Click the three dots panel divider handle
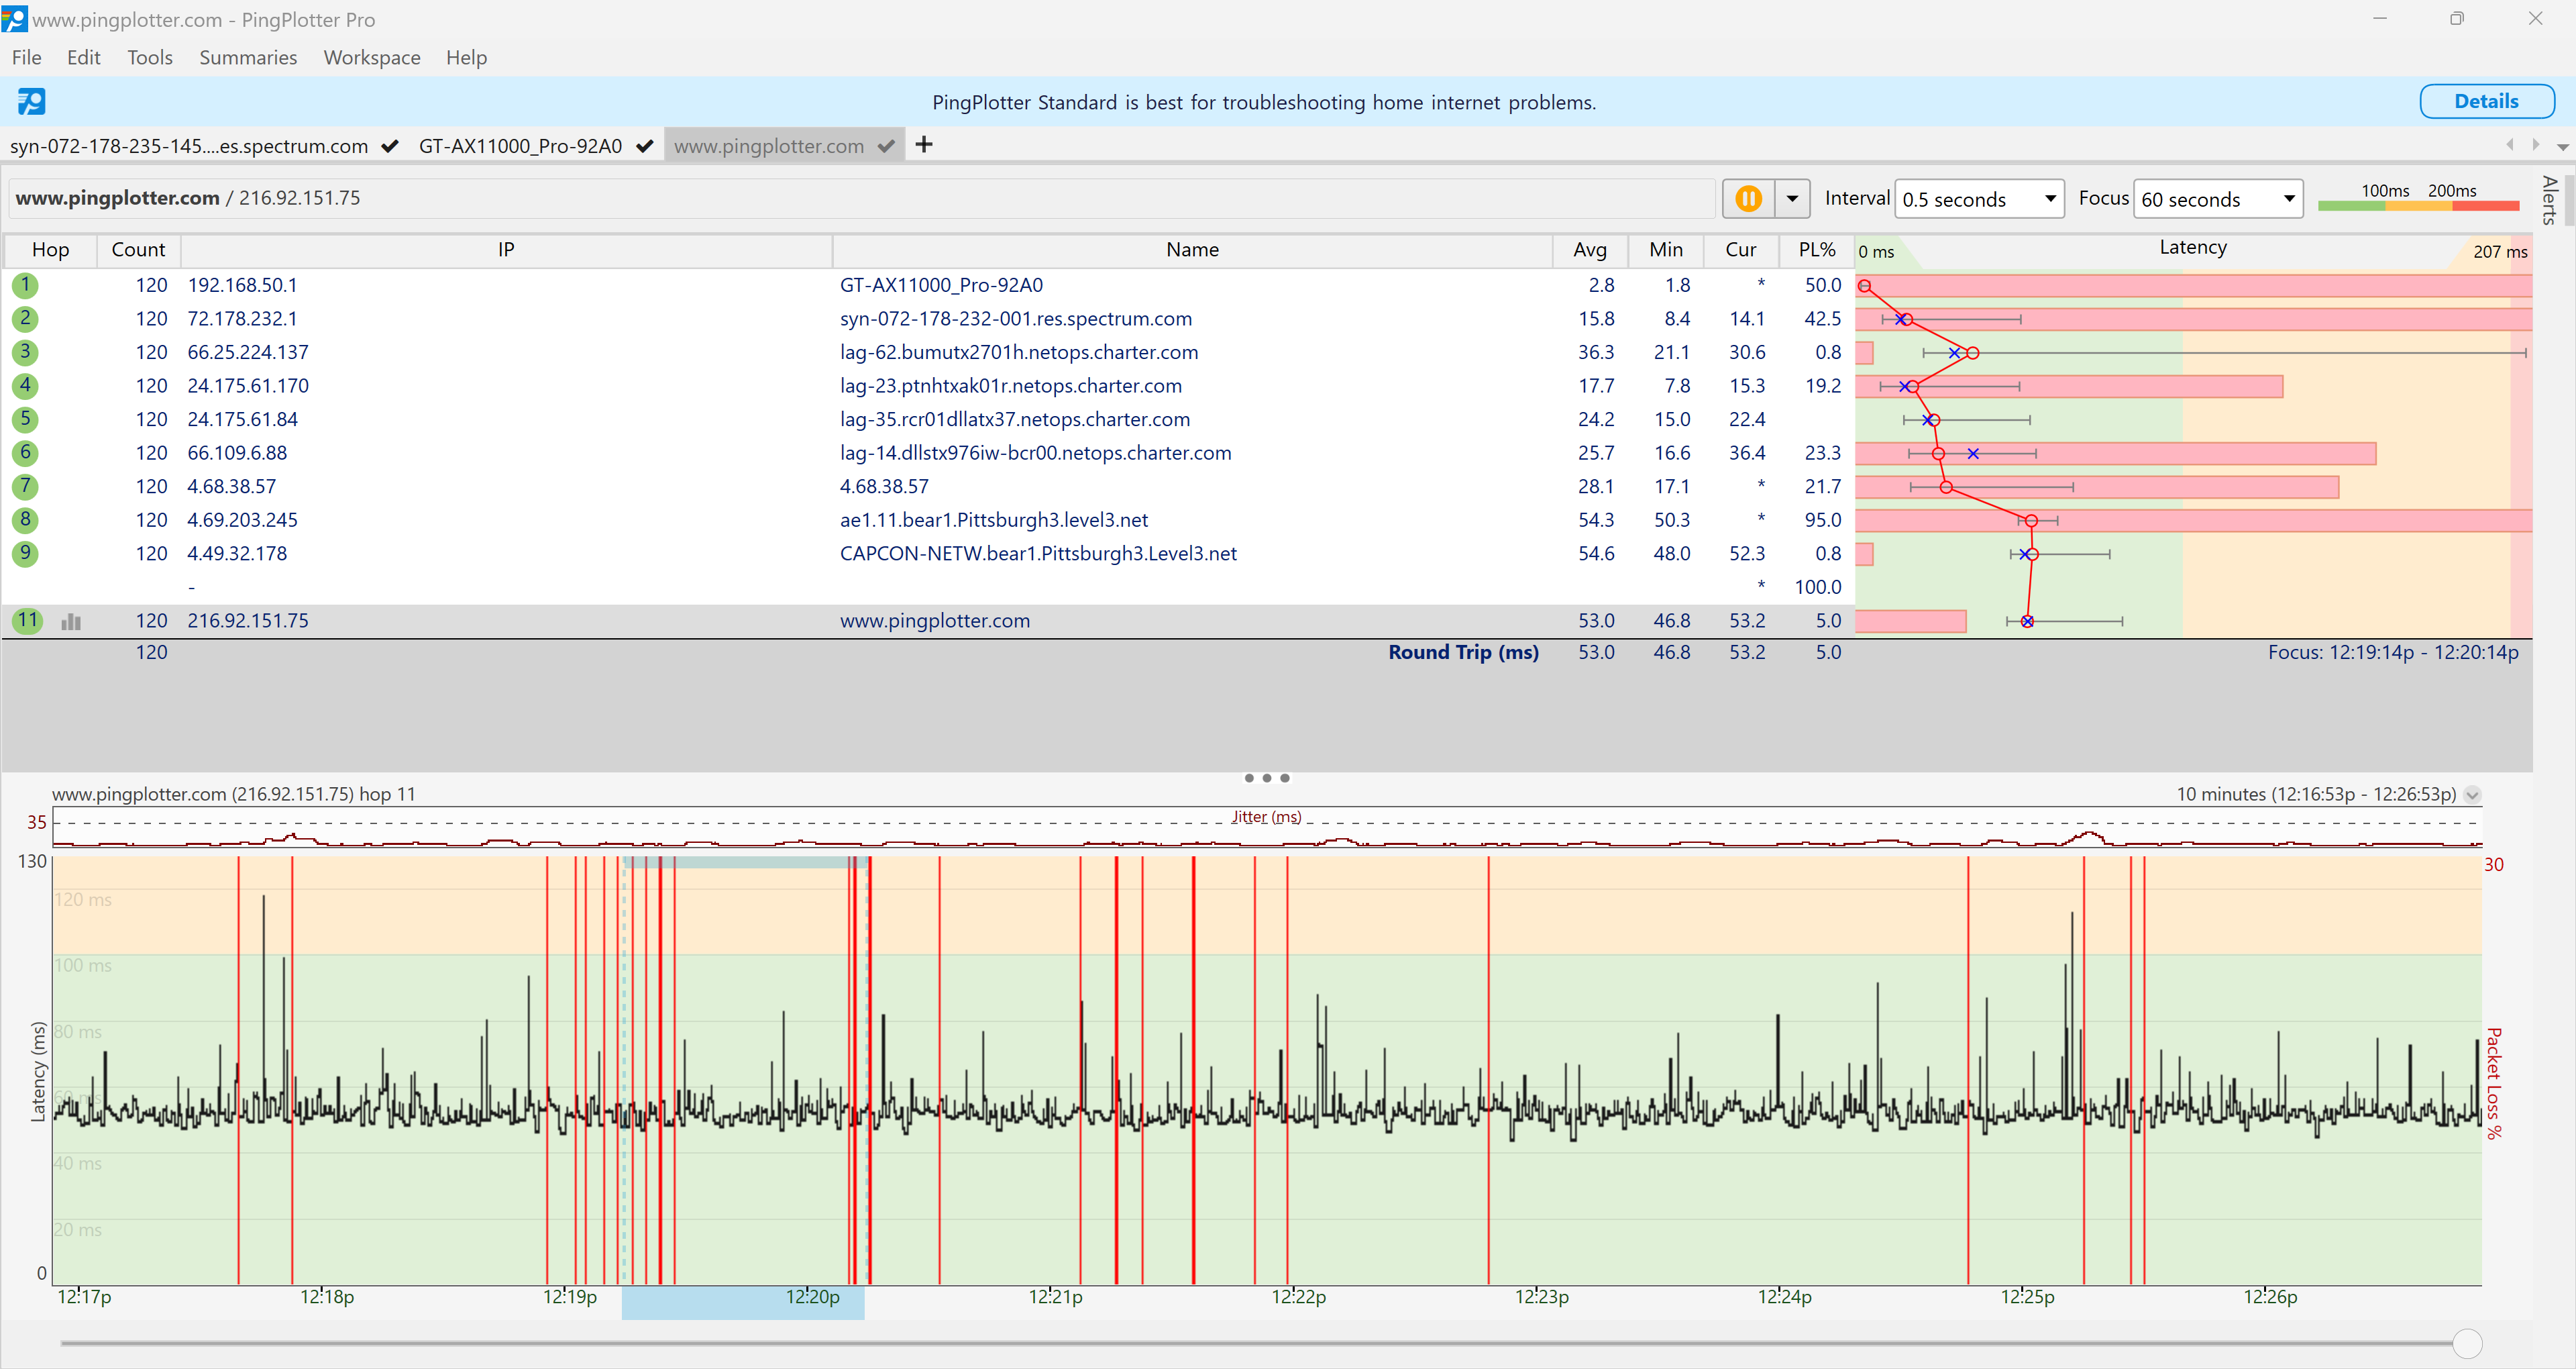The height and width of the screenshot is (1369, 2576). (x=1266, y=778)
